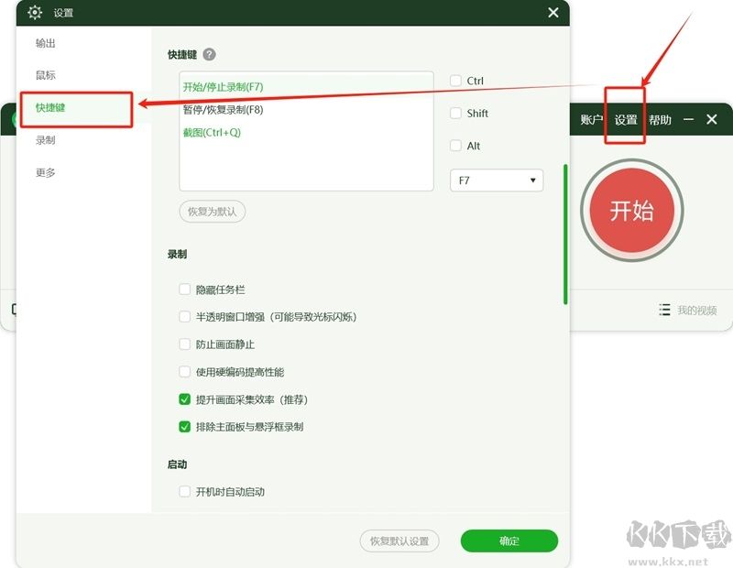Click the settings gear icon in title bar
Viewport: 733px width, 568px height.
click(x=34, y=13)
